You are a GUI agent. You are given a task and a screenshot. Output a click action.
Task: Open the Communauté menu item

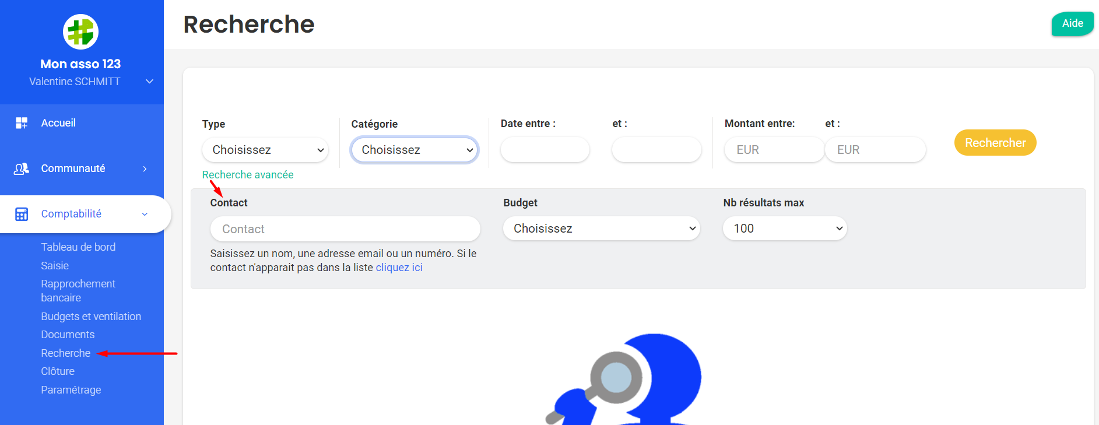[x=73, y=168]
